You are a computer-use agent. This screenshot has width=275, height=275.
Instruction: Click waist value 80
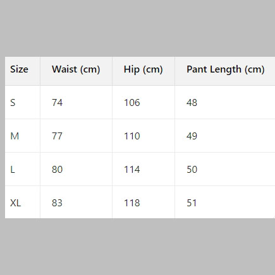57,170
